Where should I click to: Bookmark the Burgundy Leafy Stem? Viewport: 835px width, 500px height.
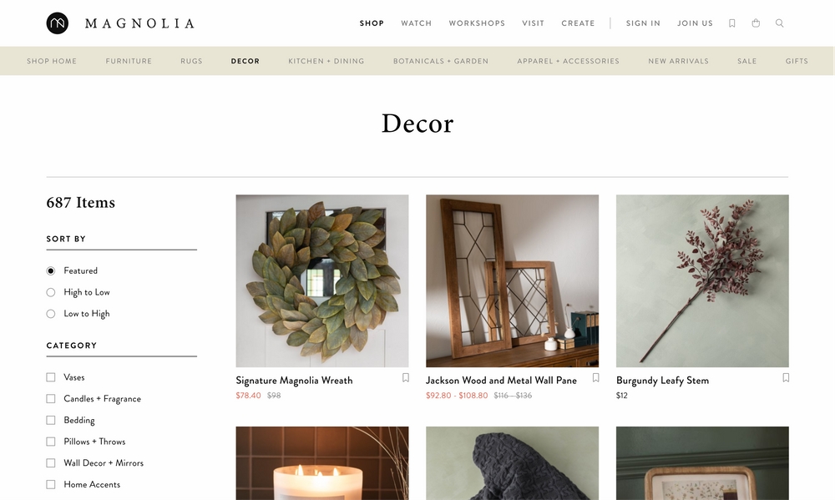[786, 377]
